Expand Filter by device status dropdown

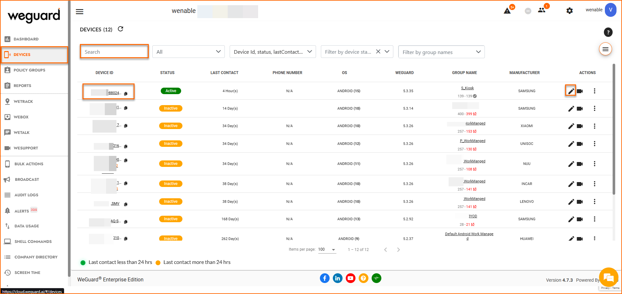pos(387,52)
